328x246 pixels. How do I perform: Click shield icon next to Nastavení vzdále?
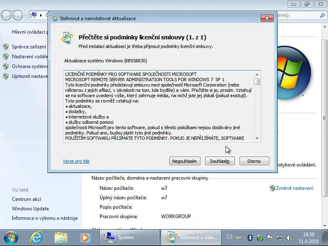click(x=6, y=57)
